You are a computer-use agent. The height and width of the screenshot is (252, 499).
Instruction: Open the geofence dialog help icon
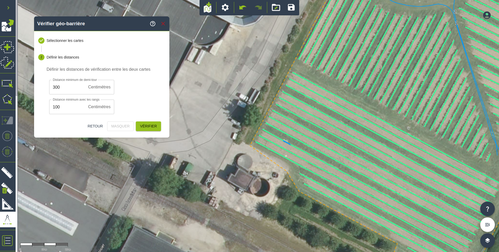click(153, 24)
